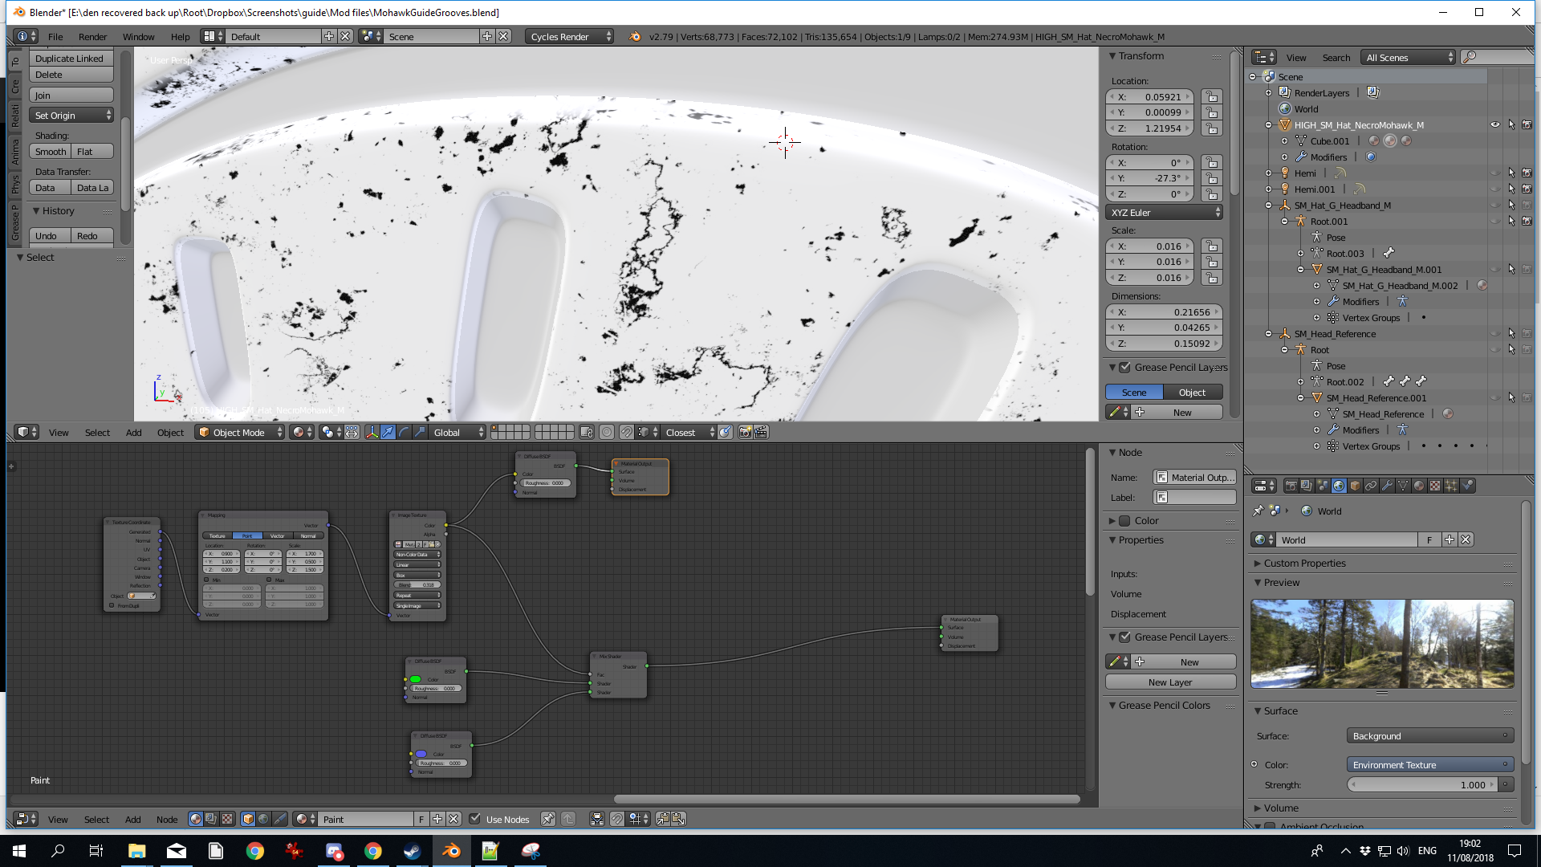This screenshot has width=1541, height=867.
Task: Adjust the world Strength slider
Action: click(1421, 784)
